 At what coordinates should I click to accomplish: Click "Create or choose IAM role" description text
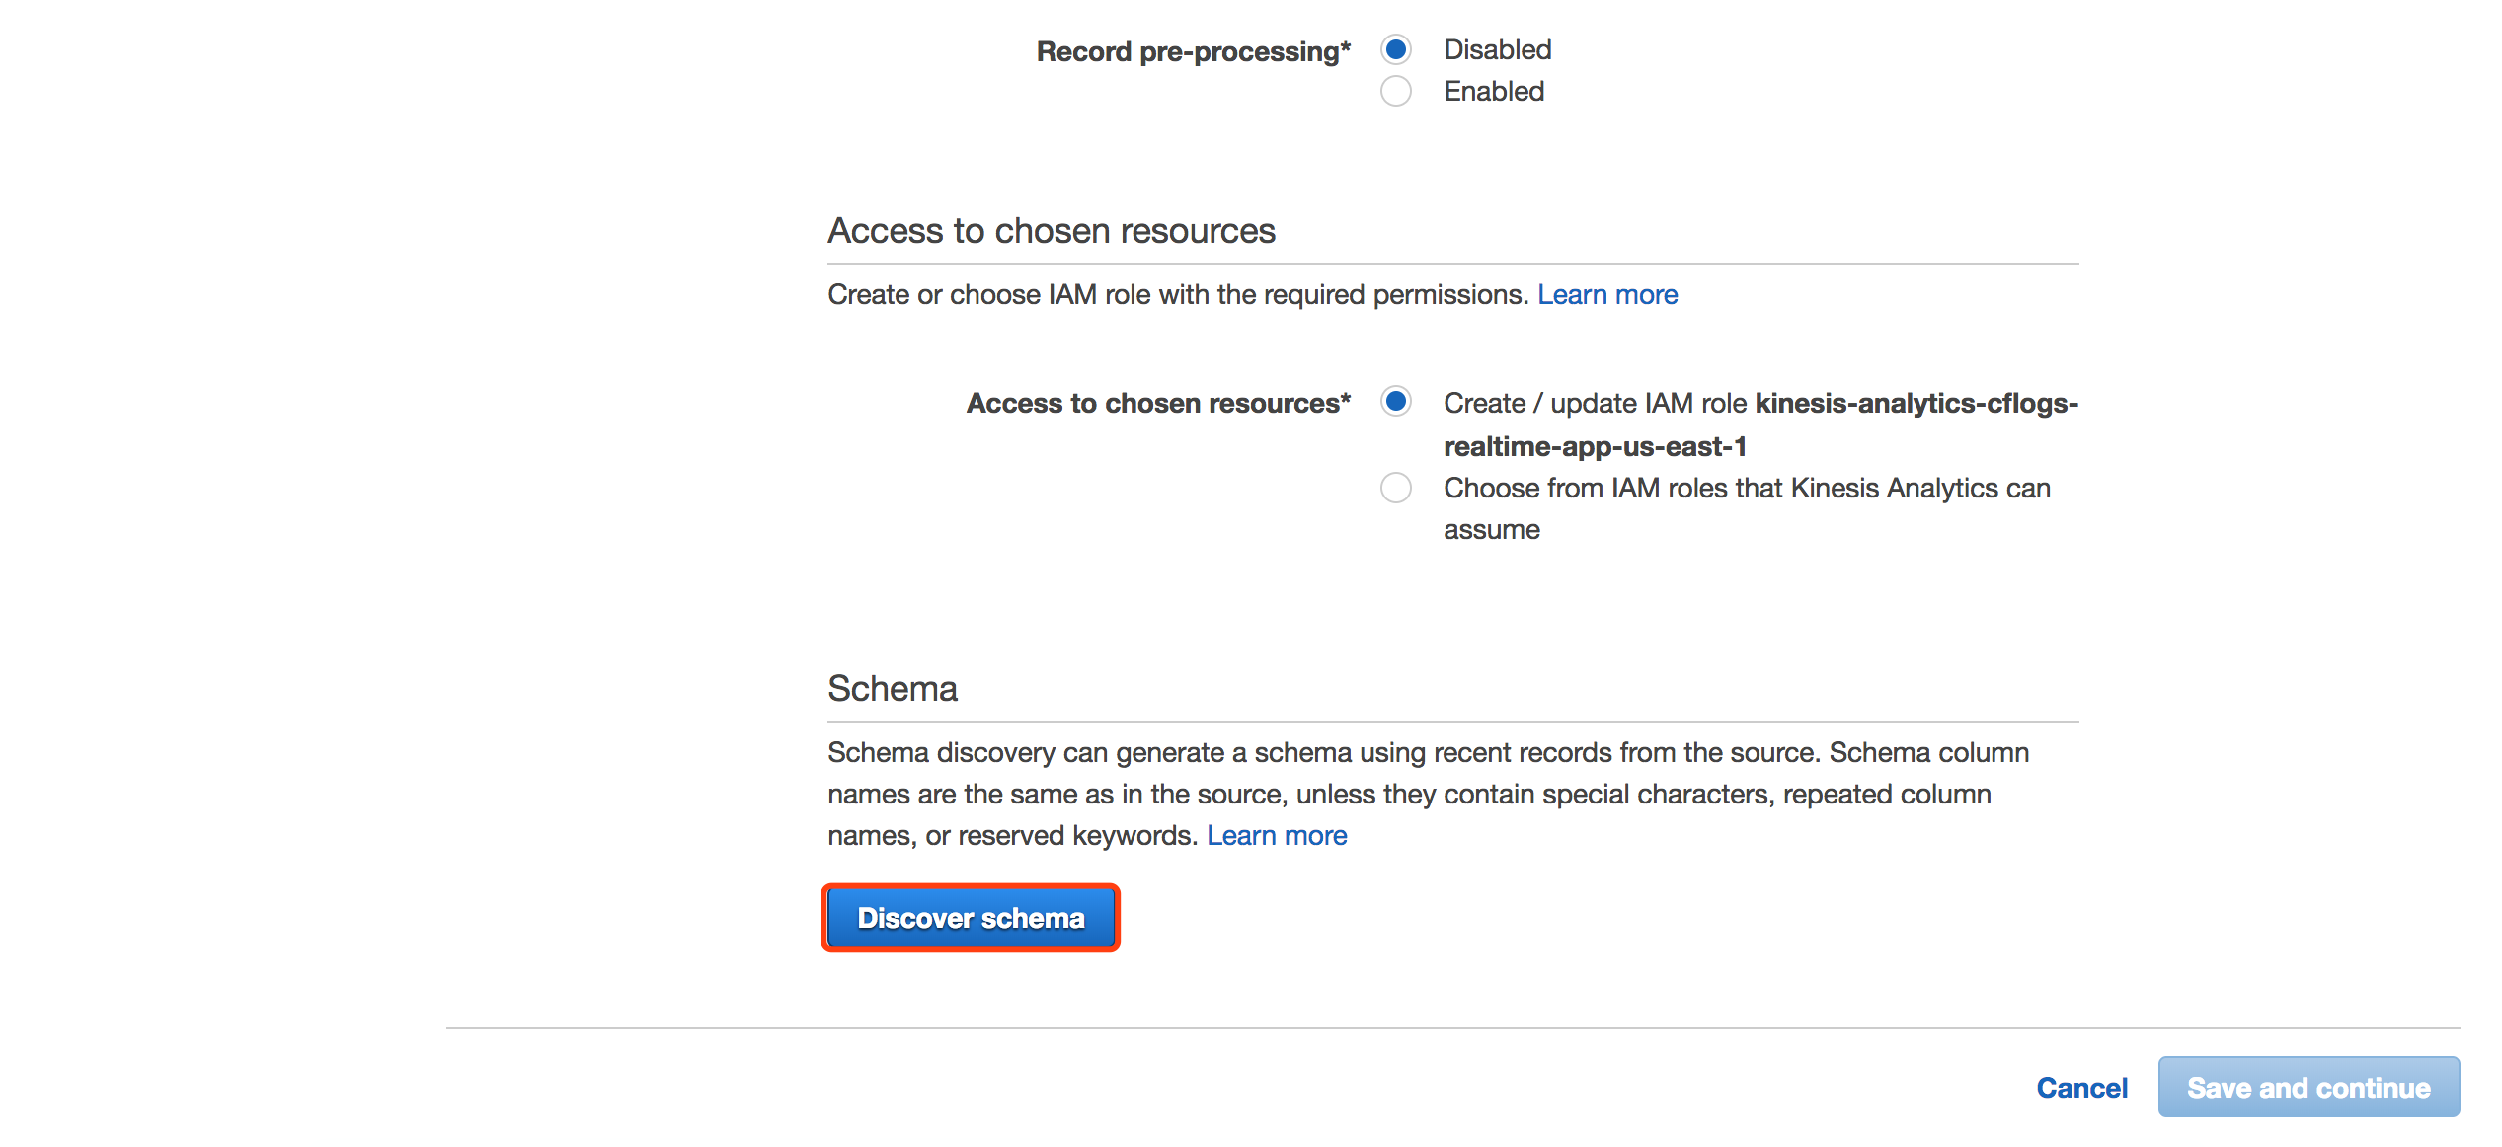pos(1177,294)
